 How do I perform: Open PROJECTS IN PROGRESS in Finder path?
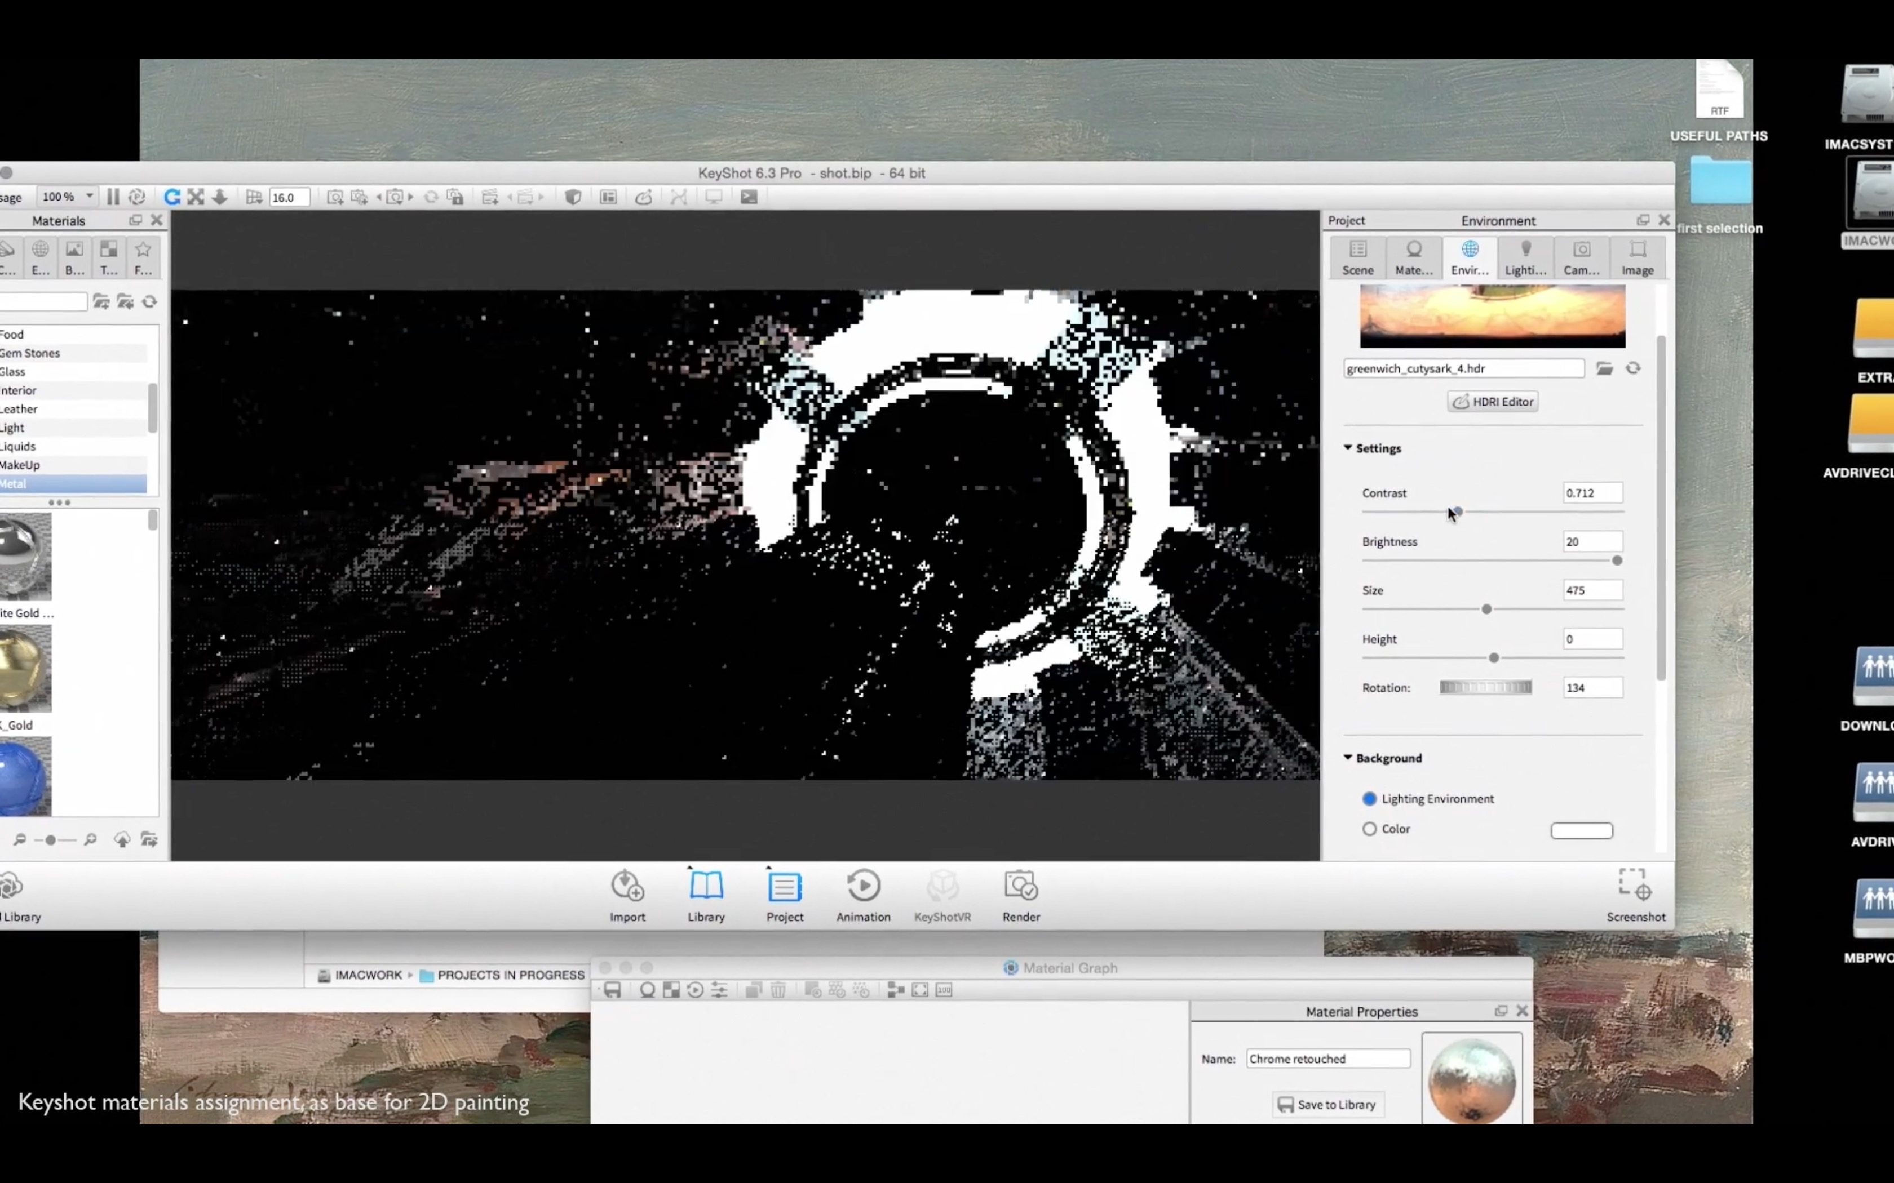(502, 975)
